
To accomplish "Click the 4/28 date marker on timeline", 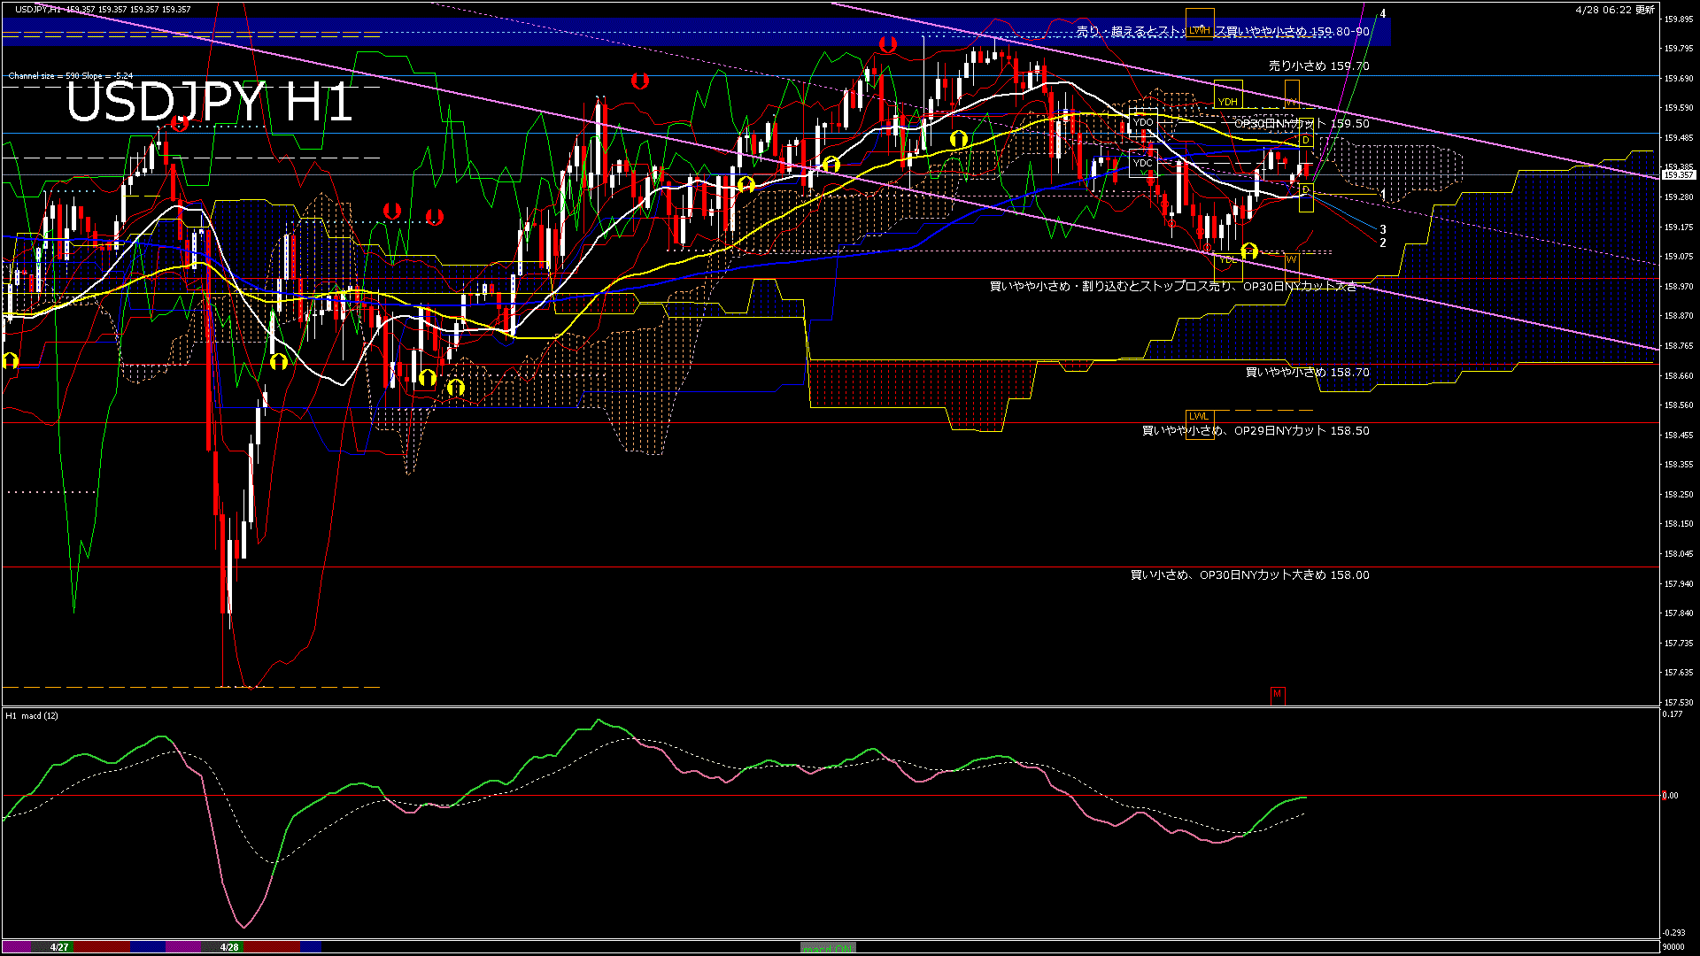I will pyautogui.click(x=229, y=947).
